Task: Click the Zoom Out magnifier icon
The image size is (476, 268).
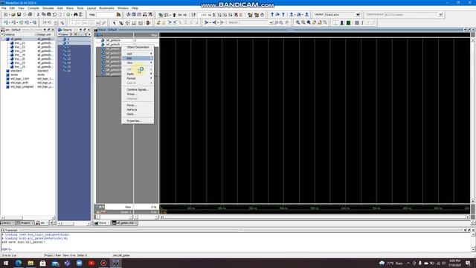Action: pos(303,22)
